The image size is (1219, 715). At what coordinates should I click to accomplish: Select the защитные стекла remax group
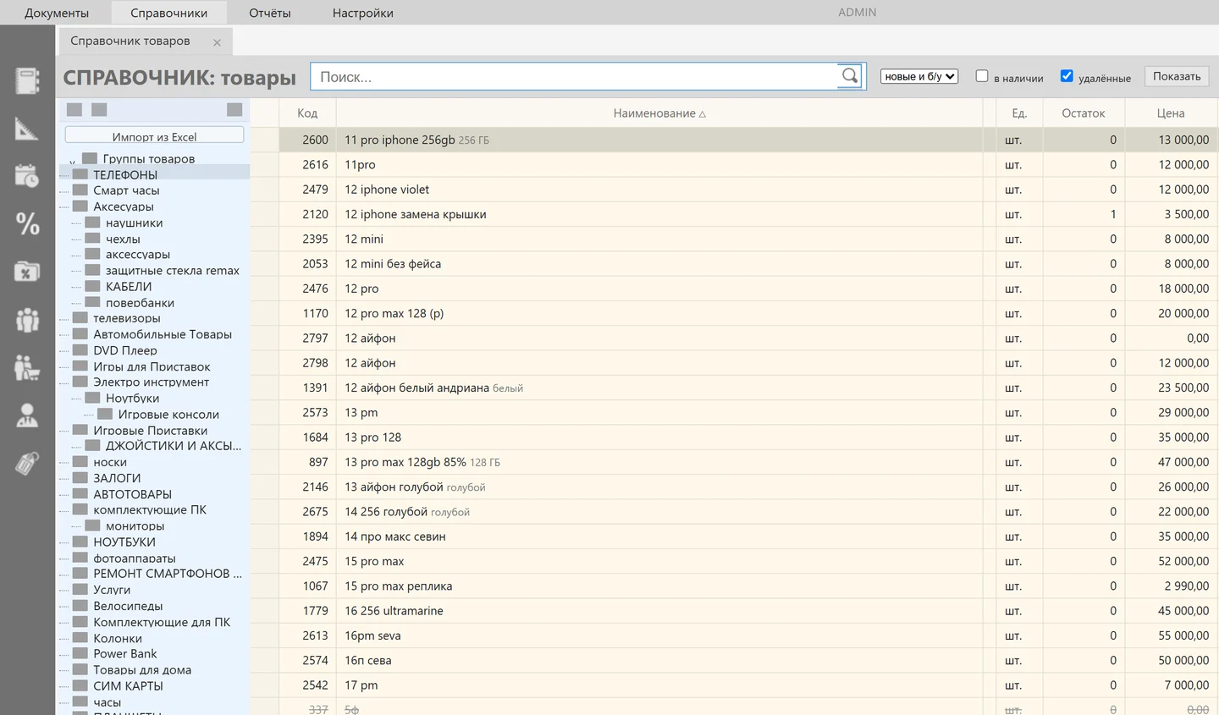click(173, 271)
